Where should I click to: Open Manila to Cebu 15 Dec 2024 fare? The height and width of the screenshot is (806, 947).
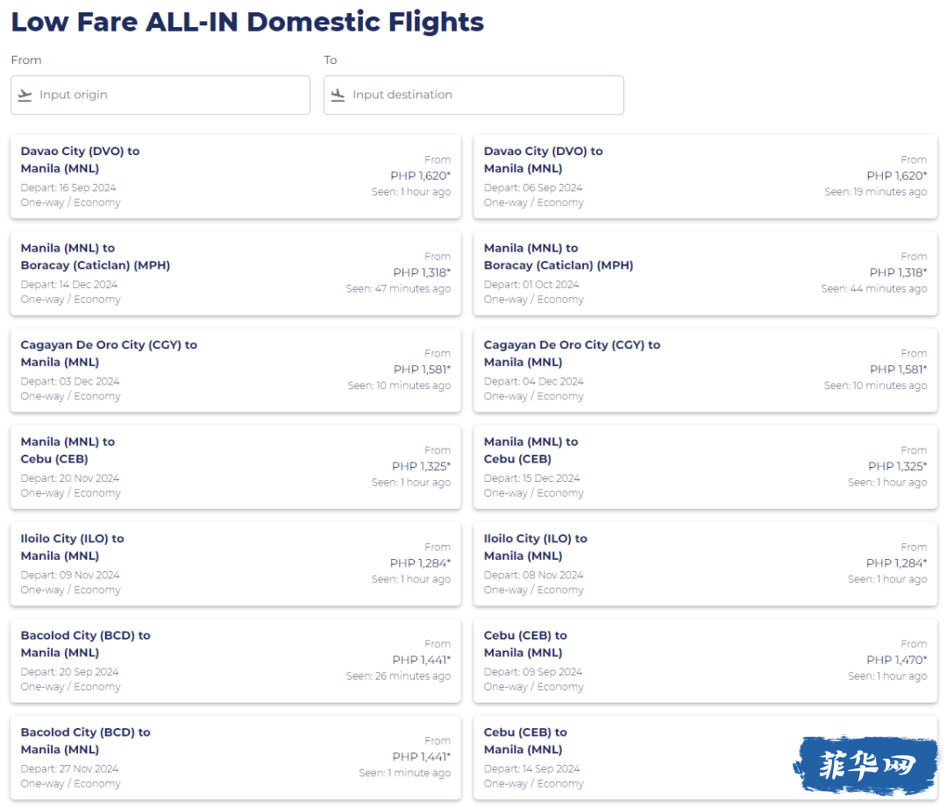(x=705, y=467)
